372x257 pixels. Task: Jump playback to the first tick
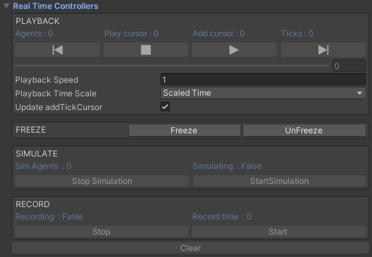click(x=58, y=50)
